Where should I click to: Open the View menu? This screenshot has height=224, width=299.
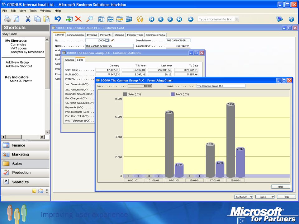click(22, 11)
